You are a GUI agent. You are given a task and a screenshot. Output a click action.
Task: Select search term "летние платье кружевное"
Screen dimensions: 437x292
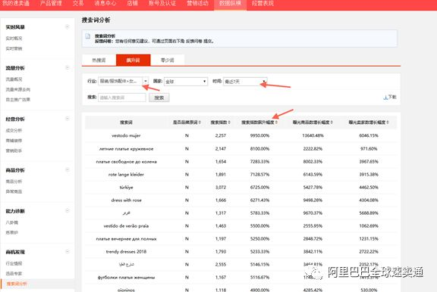pyautogui.click(x=126, y=148)
